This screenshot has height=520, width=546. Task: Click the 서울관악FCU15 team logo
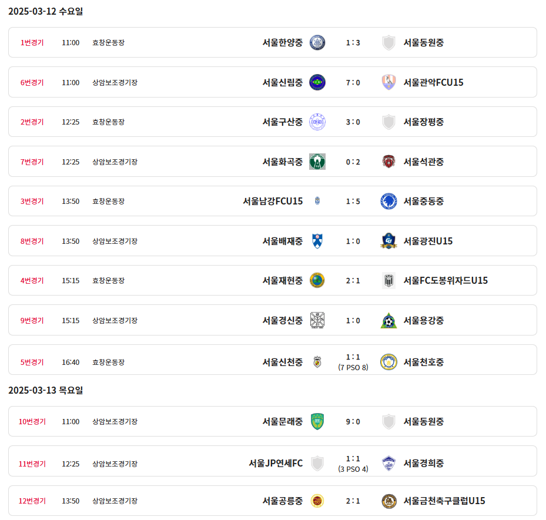(x=388, y=82)
